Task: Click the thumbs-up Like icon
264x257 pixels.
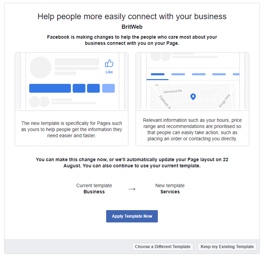Action: point(109,64)
